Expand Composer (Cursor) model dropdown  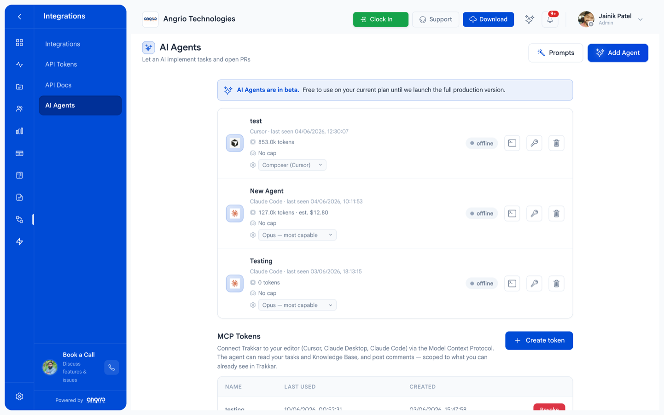[x=292, y=165]
